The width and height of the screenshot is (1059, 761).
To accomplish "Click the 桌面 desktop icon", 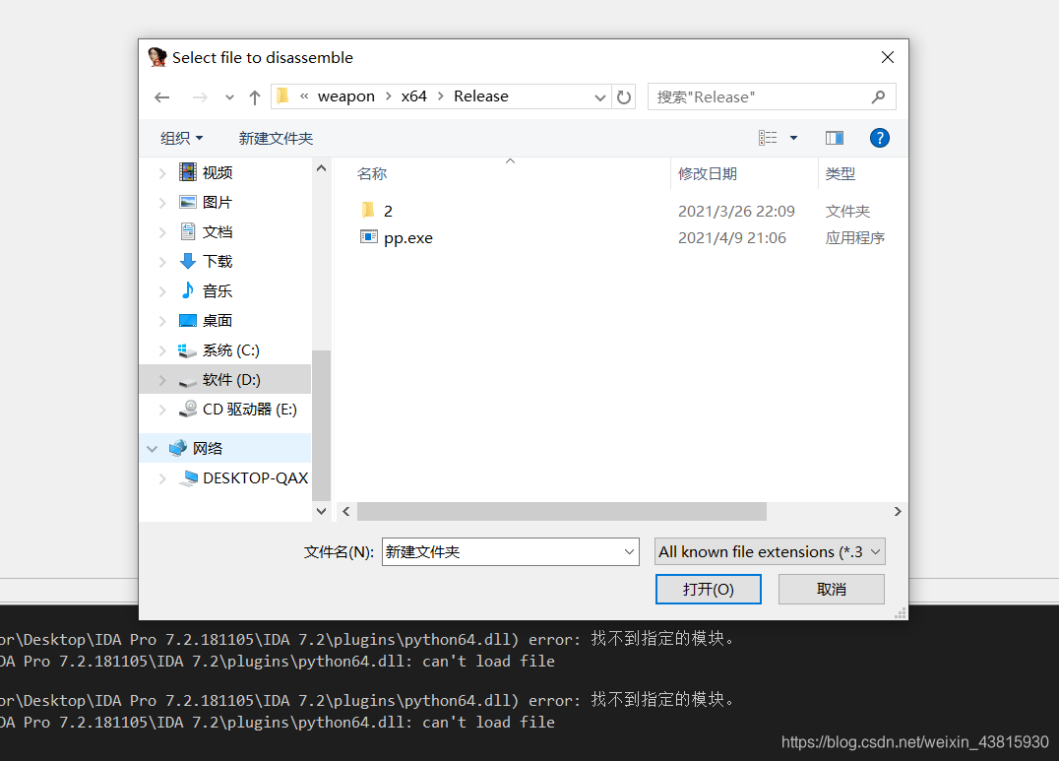I will (x=188, y=320).
